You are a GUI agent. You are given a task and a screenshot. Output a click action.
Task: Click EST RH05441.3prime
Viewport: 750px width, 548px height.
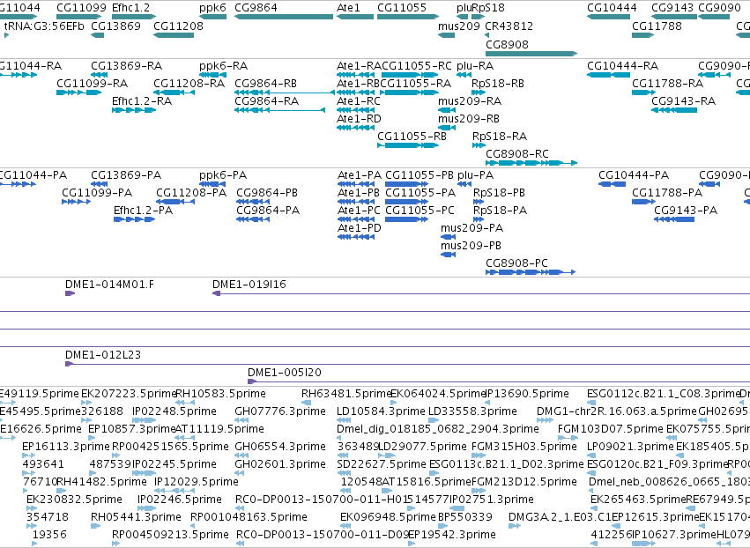tap(96, 527)
